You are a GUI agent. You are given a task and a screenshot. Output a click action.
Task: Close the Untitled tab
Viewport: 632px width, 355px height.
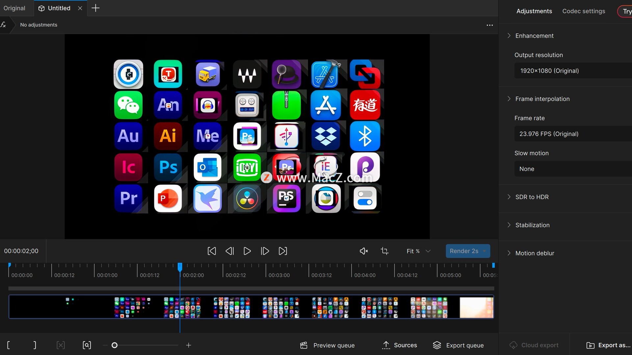(x=80, y=8)
